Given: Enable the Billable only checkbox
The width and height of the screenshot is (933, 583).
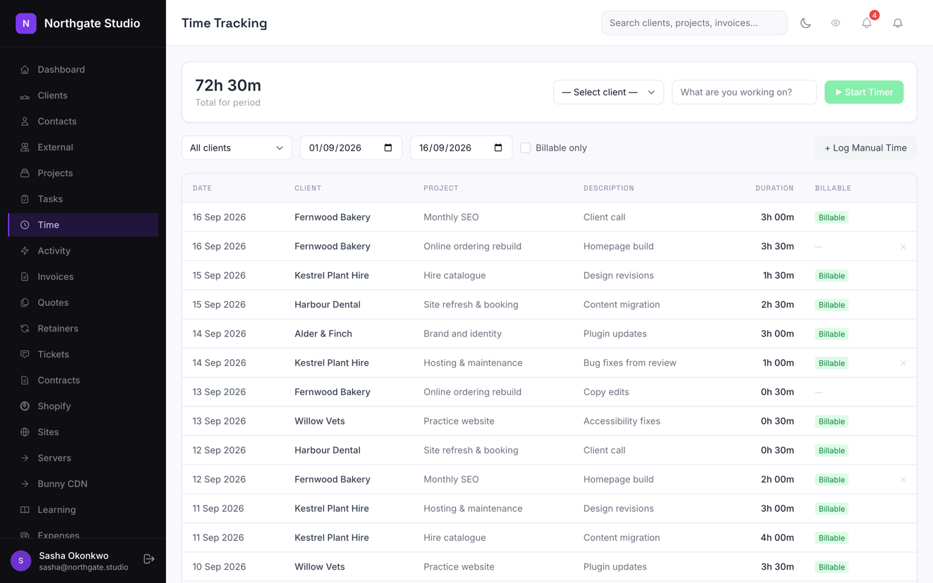Looking at the screenshot, I should pyautogui.click(x=525, y=148).
